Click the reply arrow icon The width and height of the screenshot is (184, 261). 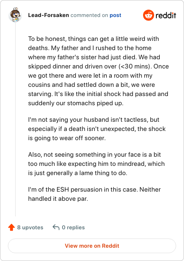56,227
